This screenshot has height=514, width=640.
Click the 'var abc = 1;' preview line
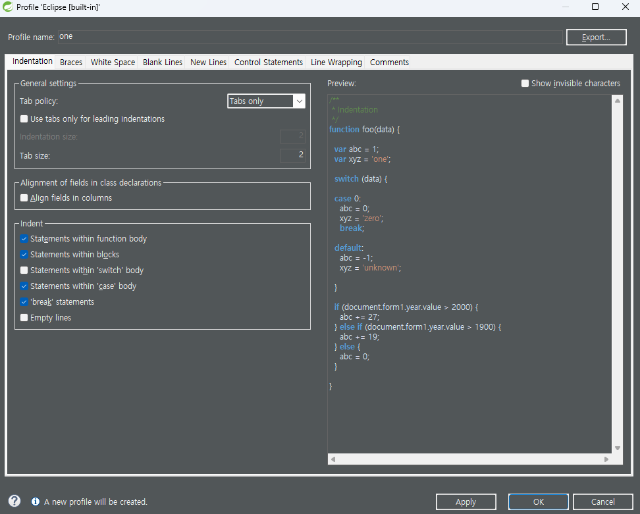[x=356, y=149]
